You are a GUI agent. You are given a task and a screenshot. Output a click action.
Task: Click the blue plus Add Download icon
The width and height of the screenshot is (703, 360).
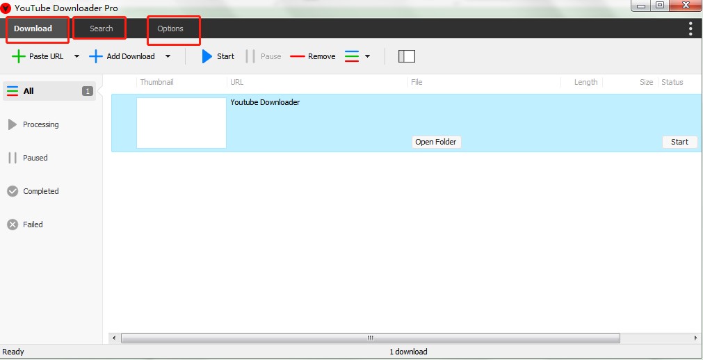(x=96, y=56)
